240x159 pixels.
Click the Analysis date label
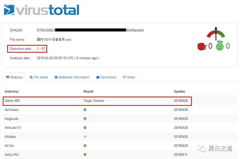[20, 58]
